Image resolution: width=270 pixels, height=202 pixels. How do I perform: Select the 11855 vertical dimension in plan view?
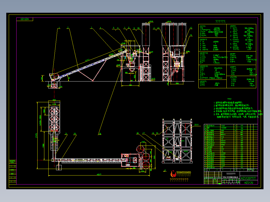pyautogui.click(x=43, y=146)
